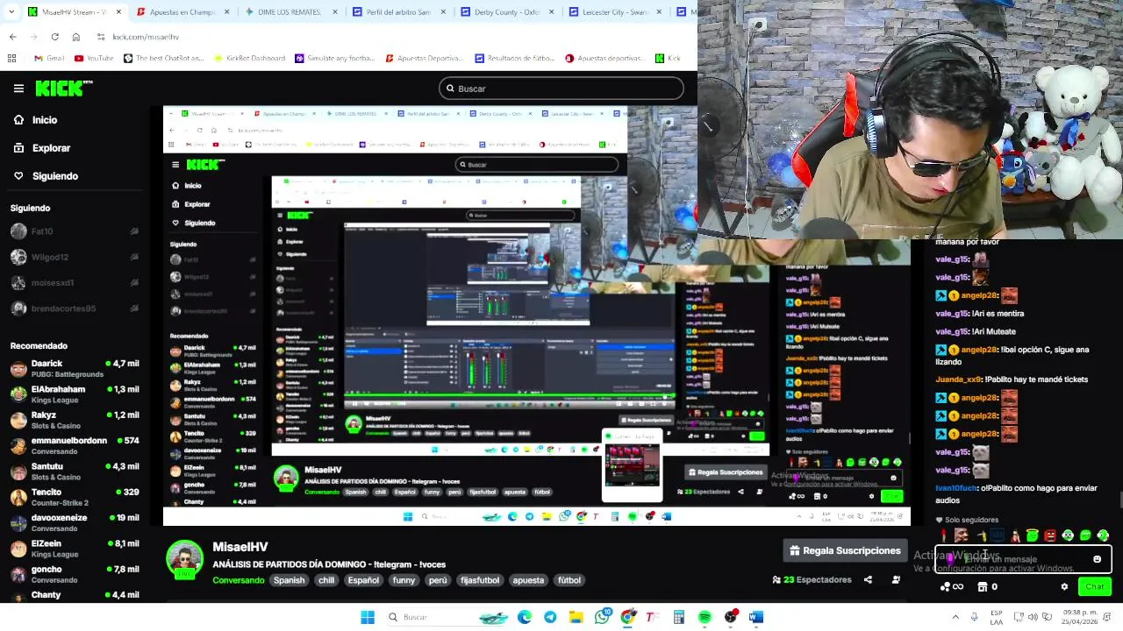Select the fijasfutbol stream tag
This screenshot has width=1123, height=631.
[x=480, y=580]
